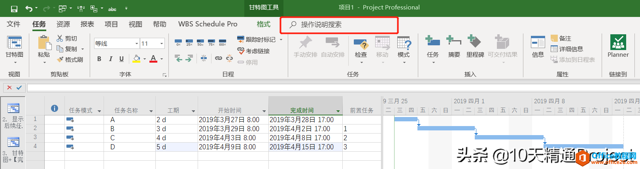Click Notes (备注) icon
The width and height of the screenshot is (640, 169).
(x=554, y=38)
